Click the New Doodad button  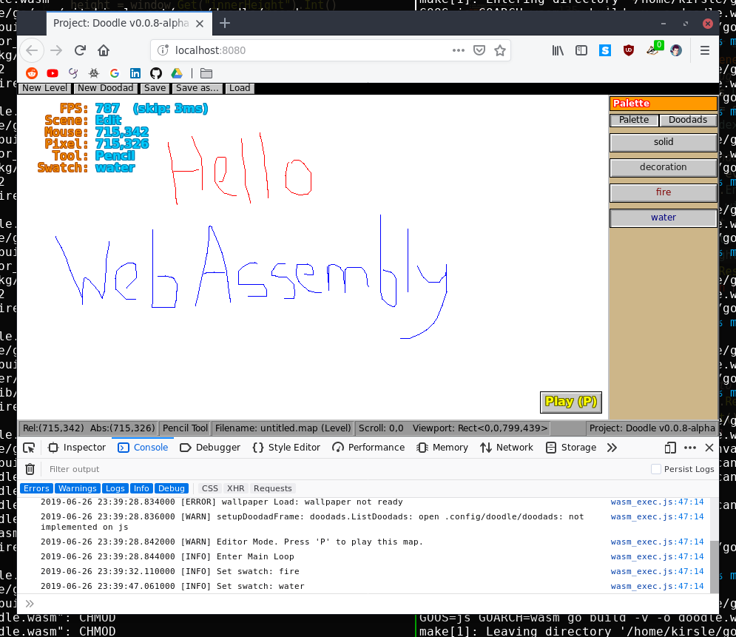[x=106, y=88]
